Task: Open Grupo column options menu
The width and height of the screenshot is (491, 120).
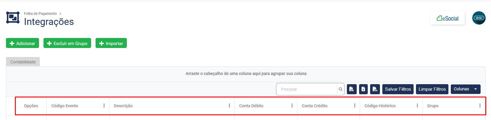Action: pos(480,105)
